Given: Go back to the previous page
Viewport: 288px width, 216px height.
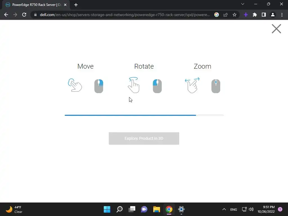Looking at the screenshot, I should point(6,15).
